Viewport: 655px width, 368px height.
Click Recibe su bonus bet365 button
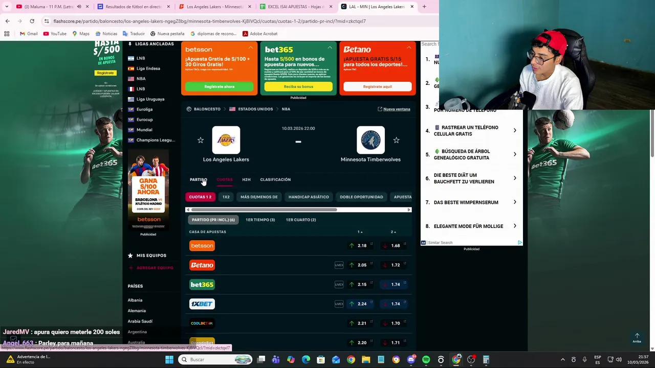298,86
